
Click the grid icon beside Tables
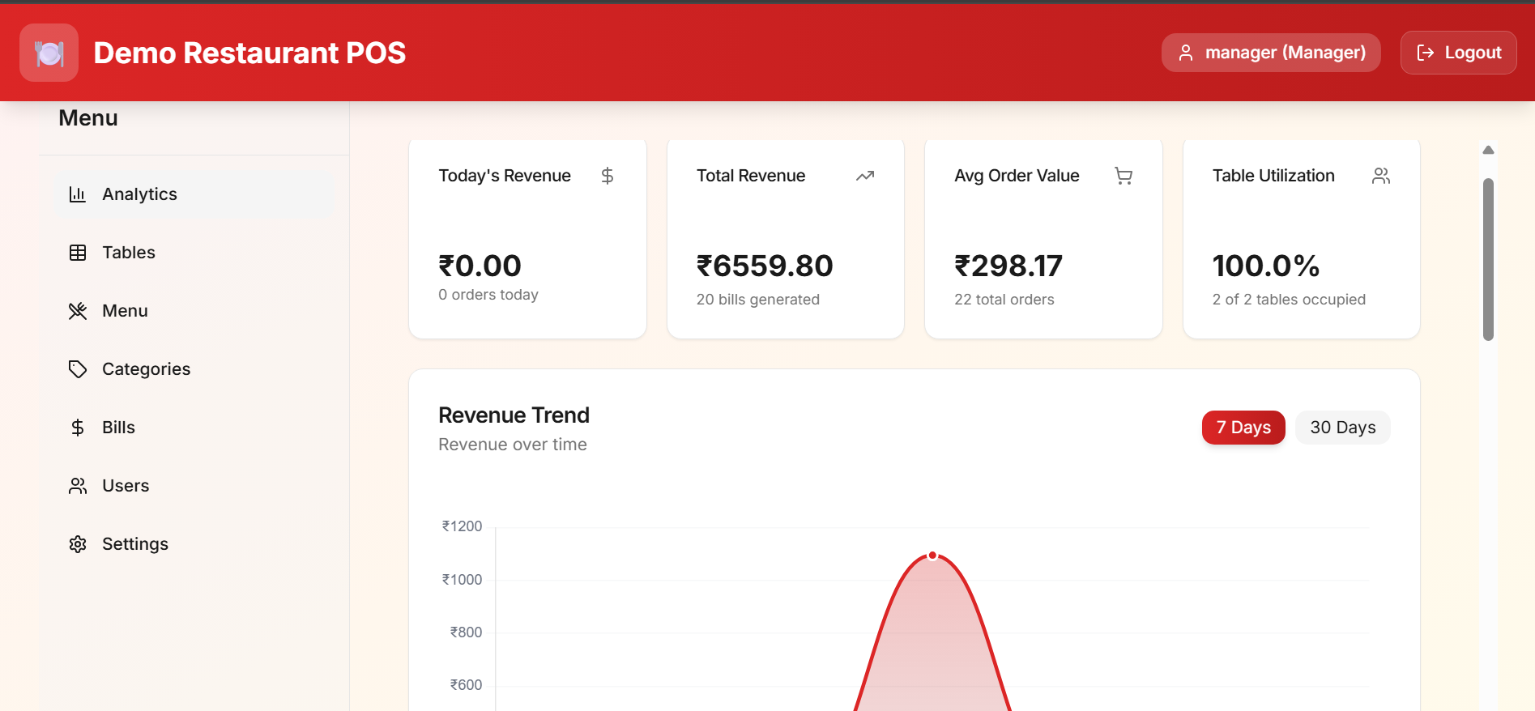pos(78,253)
